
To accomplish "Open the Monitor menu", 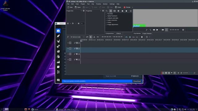I will 105,4.
